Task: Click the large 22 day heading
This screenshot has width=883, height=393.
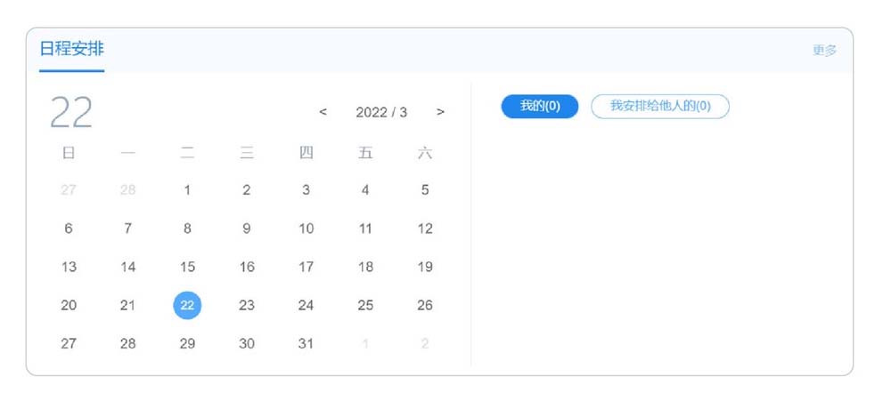Action: pyautogui.click(x=71, y=112)
